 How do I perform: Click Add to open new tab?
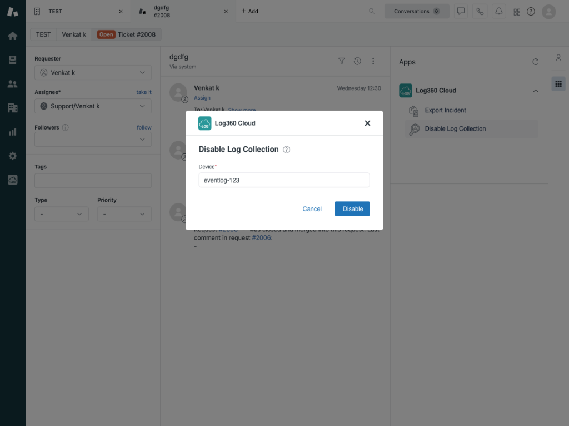[249, 11]
